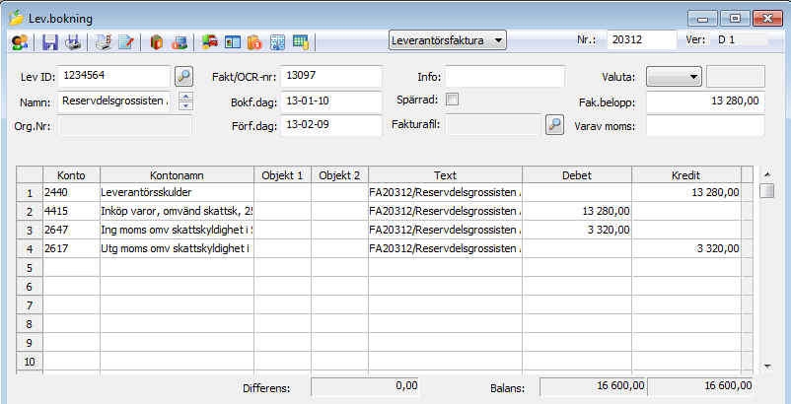Click the red book toolbar icon
This screenshot has width=791, height=404.
(x=156, y=42)
